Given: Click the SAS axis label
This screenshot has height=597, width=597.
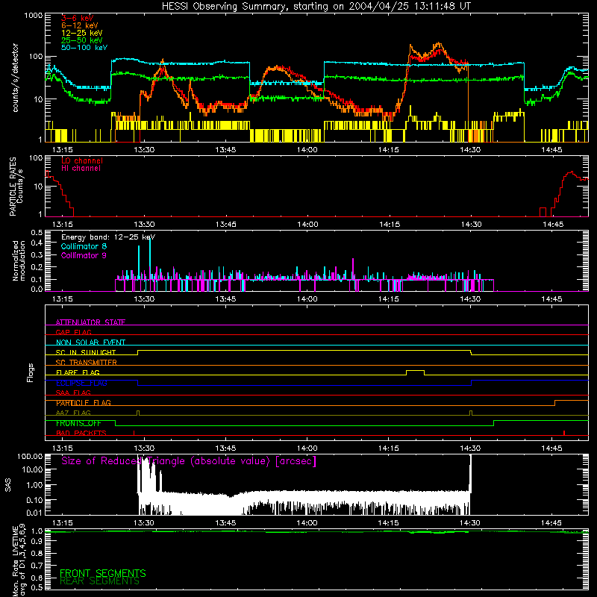Looking at the screenshot, I should click(x=7, y=484).
